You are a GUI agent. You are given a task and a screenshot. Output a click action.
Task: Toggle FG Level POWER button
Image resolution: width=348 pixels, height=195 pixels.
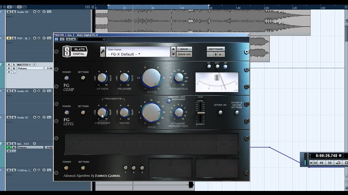click(66, 112)
